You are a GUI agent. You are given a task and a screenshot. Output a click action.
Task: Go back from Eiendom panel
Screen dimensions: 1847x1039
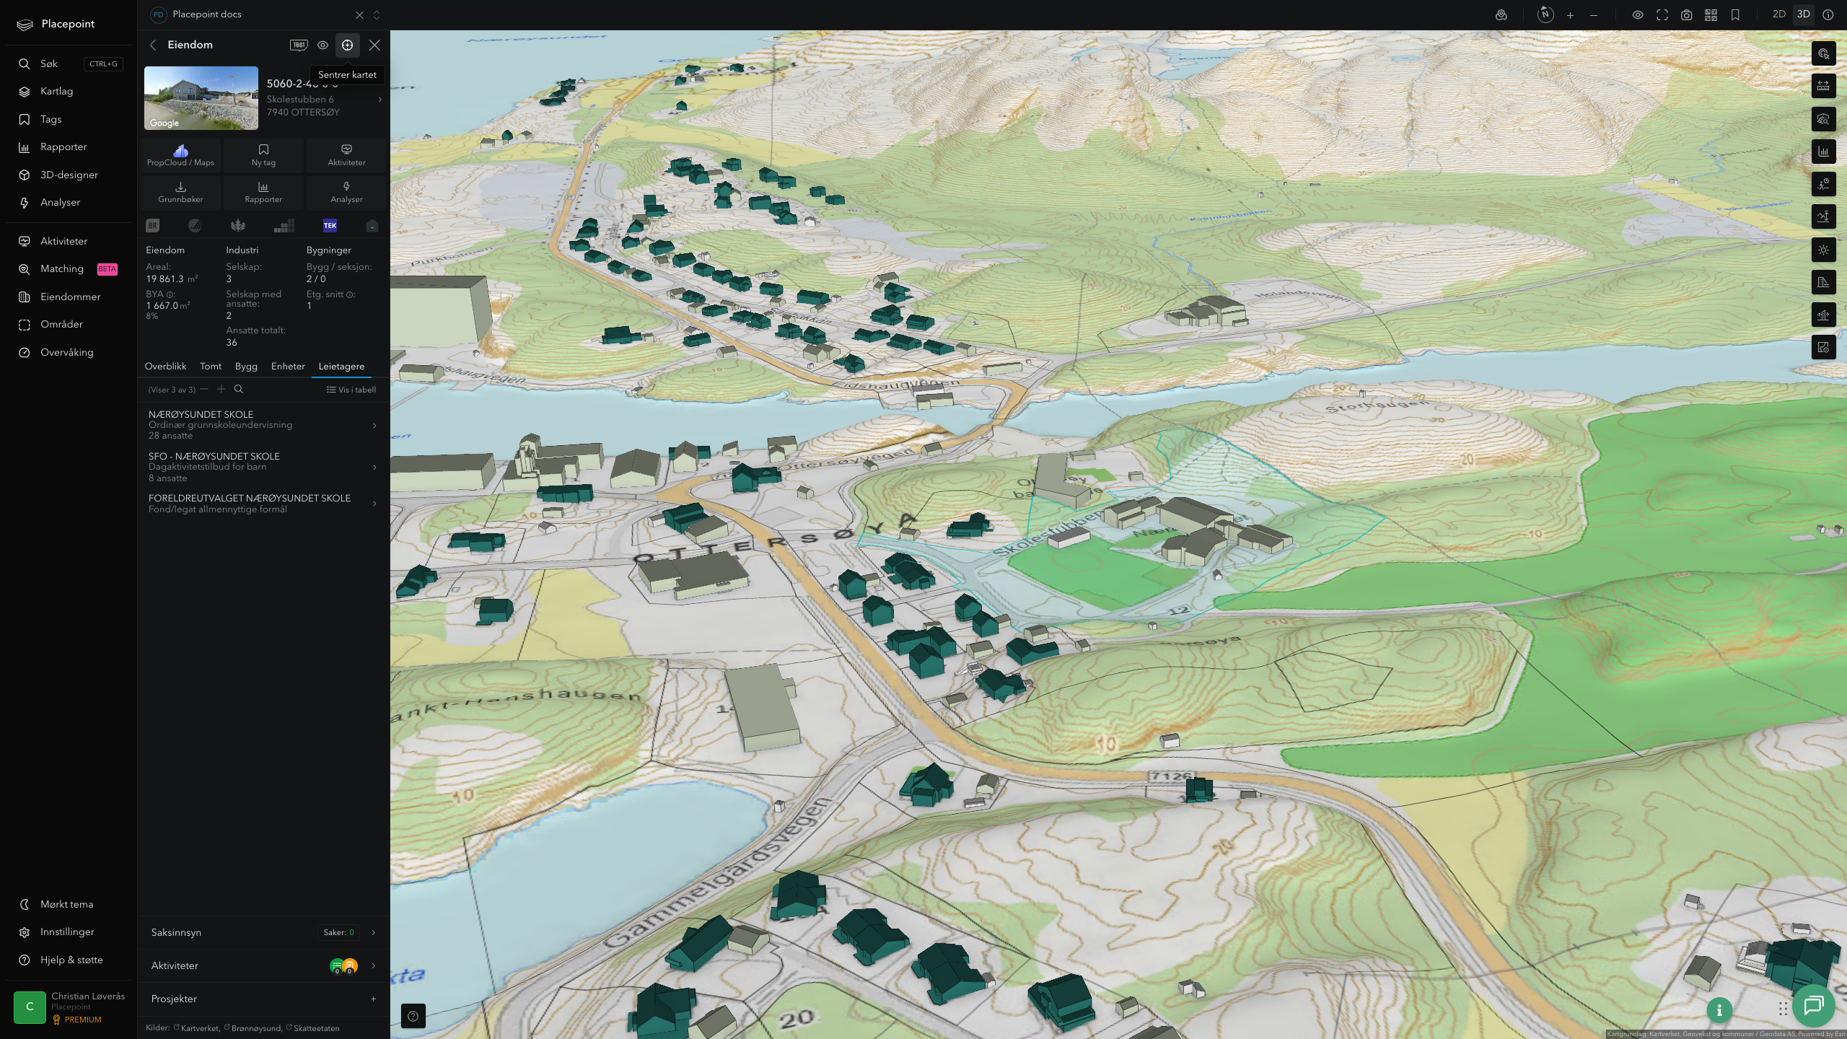[153, 45]
